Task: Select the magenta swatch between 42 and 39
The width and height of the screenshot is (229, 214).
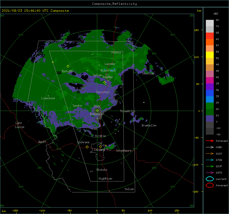Action: pos(210,80)
